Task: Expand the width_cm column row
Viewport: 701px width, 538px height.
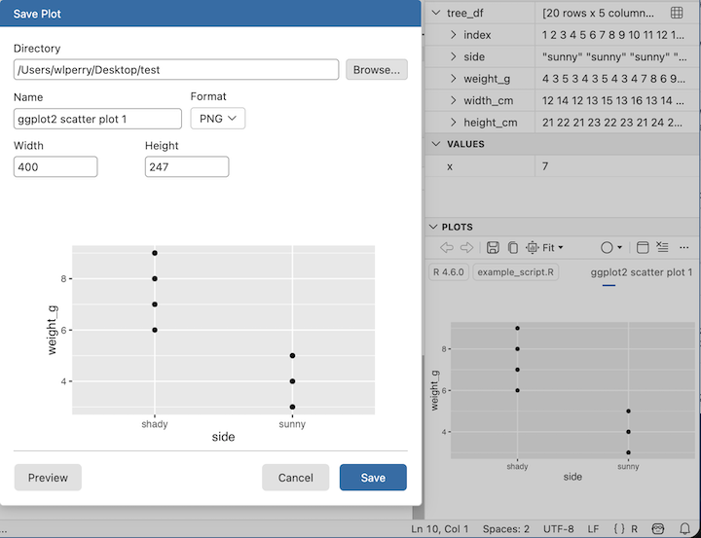Action: (454, 100)
